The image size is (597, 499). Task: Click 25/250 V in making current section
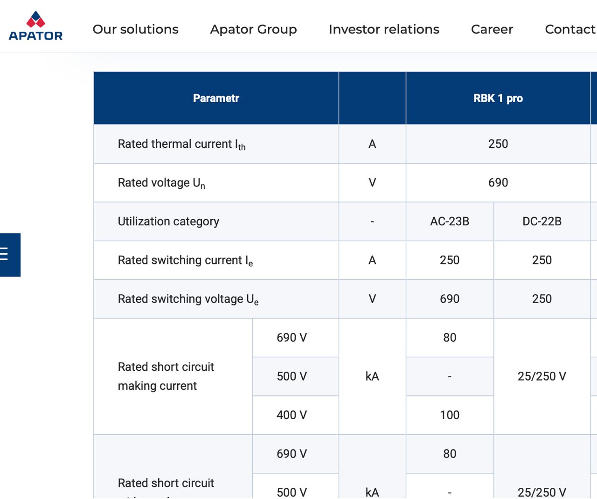(542, 376)
